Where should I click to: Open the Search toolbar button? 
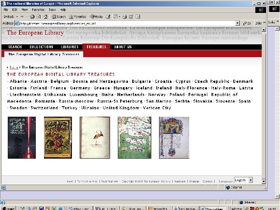(59, 17)
